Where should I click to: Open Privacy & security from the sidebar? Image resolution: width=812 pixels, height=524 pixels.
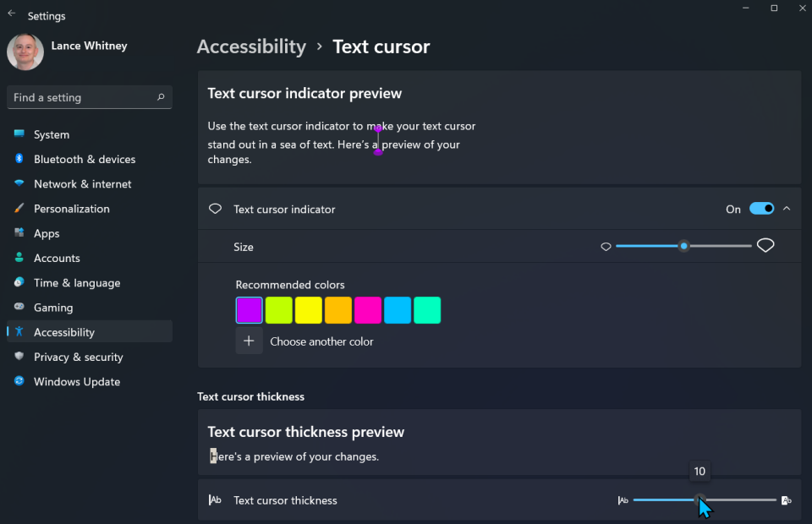click(x=77, y=357)
